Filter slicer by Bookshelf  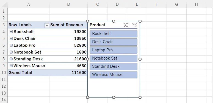[x=114, y=34]
